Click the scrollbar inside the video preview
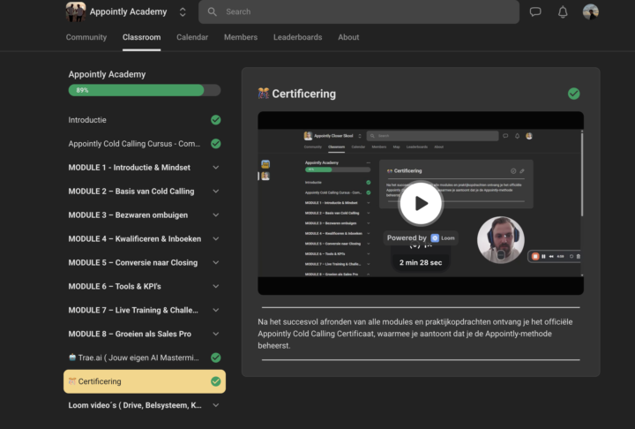Viewport: 635px width, 429px height. 582,175
